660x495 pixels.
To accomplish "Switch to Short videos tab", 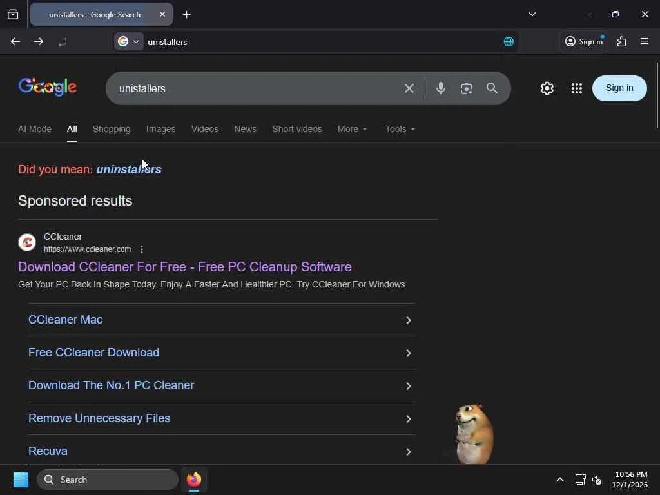I will click(296, 129).
